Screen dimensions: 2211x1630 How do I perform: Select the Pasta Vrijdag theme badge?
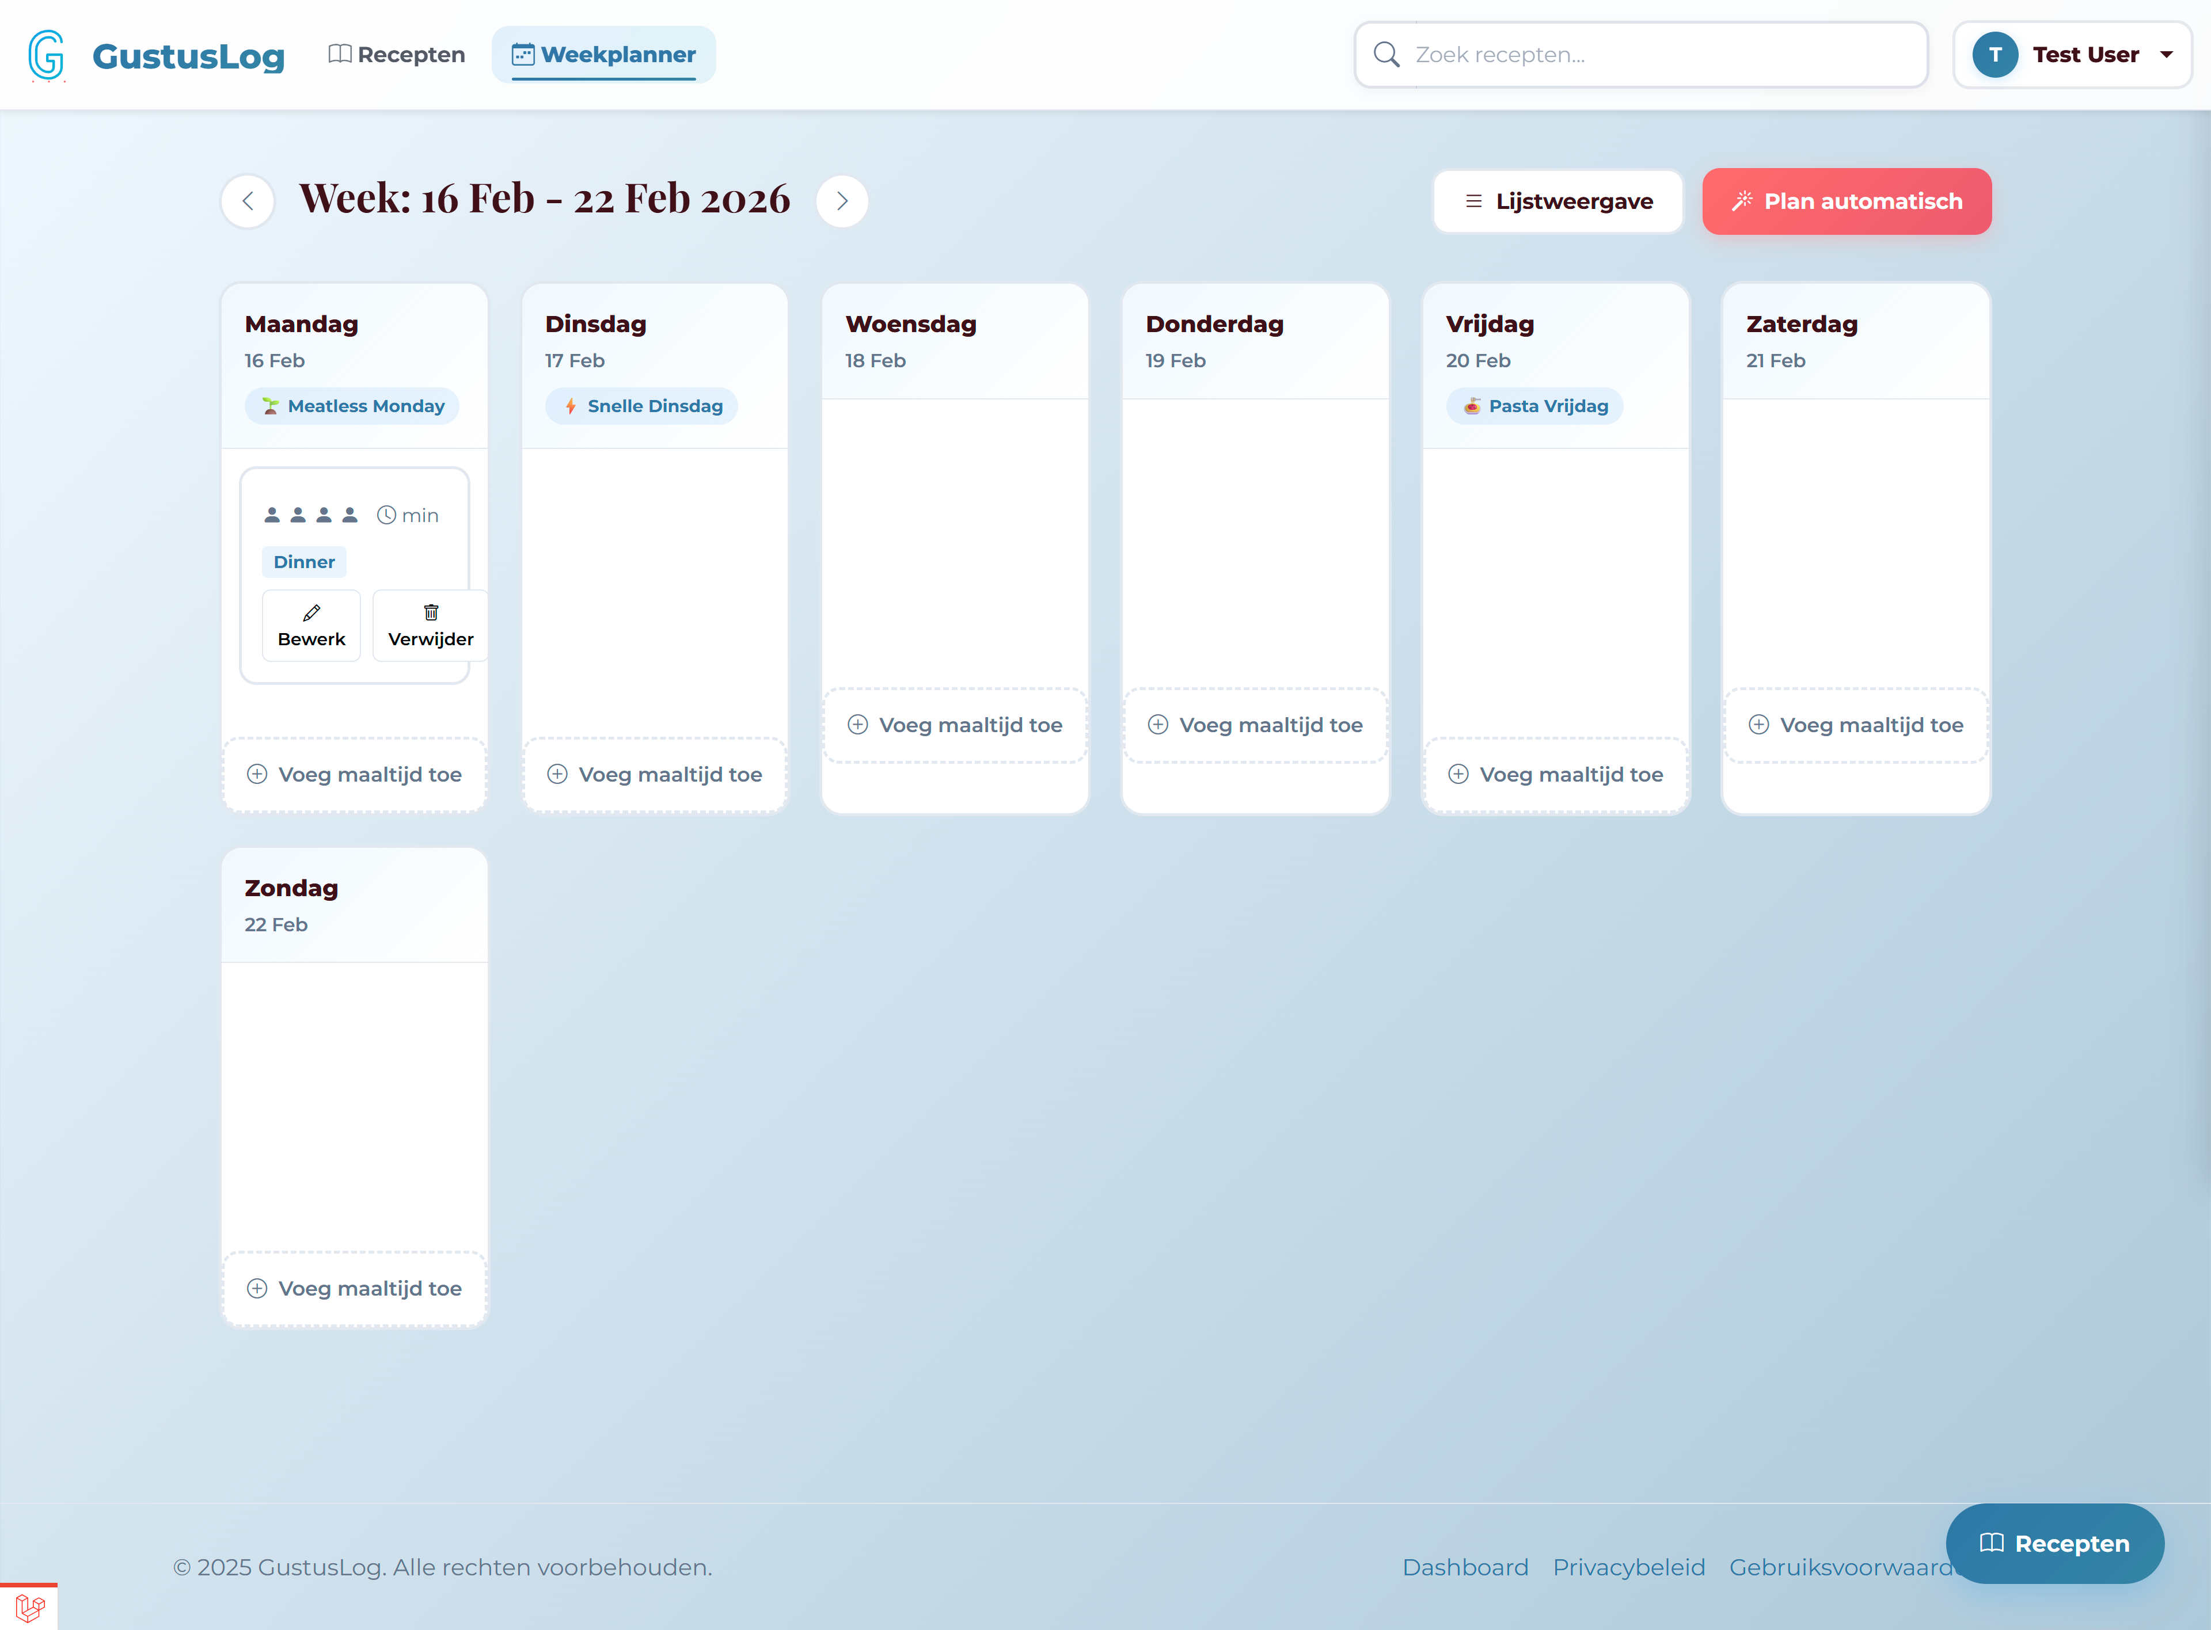[x=1534, y=406]
